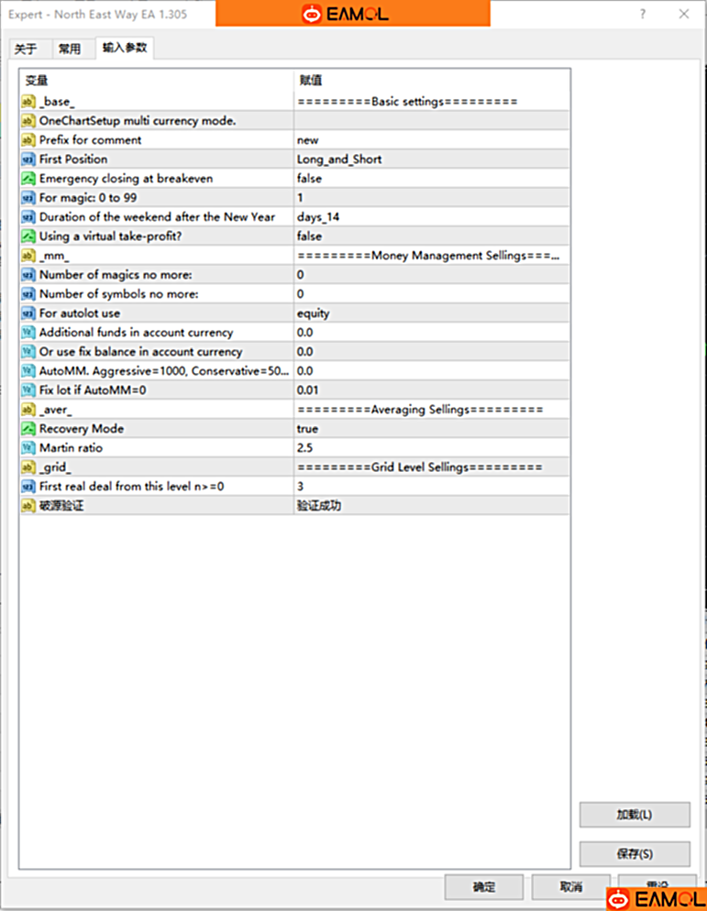Click the empty OneChartSetup value cell
Viewport: 707px width, 911px height.
pyautogui.click(x=432, y=121)
